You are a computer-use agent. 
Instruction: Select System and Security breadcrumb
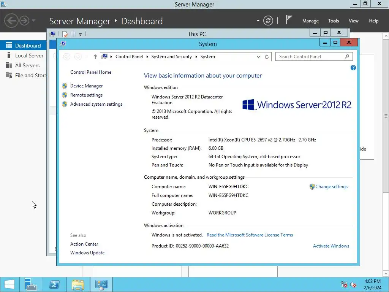click(172, 57)
